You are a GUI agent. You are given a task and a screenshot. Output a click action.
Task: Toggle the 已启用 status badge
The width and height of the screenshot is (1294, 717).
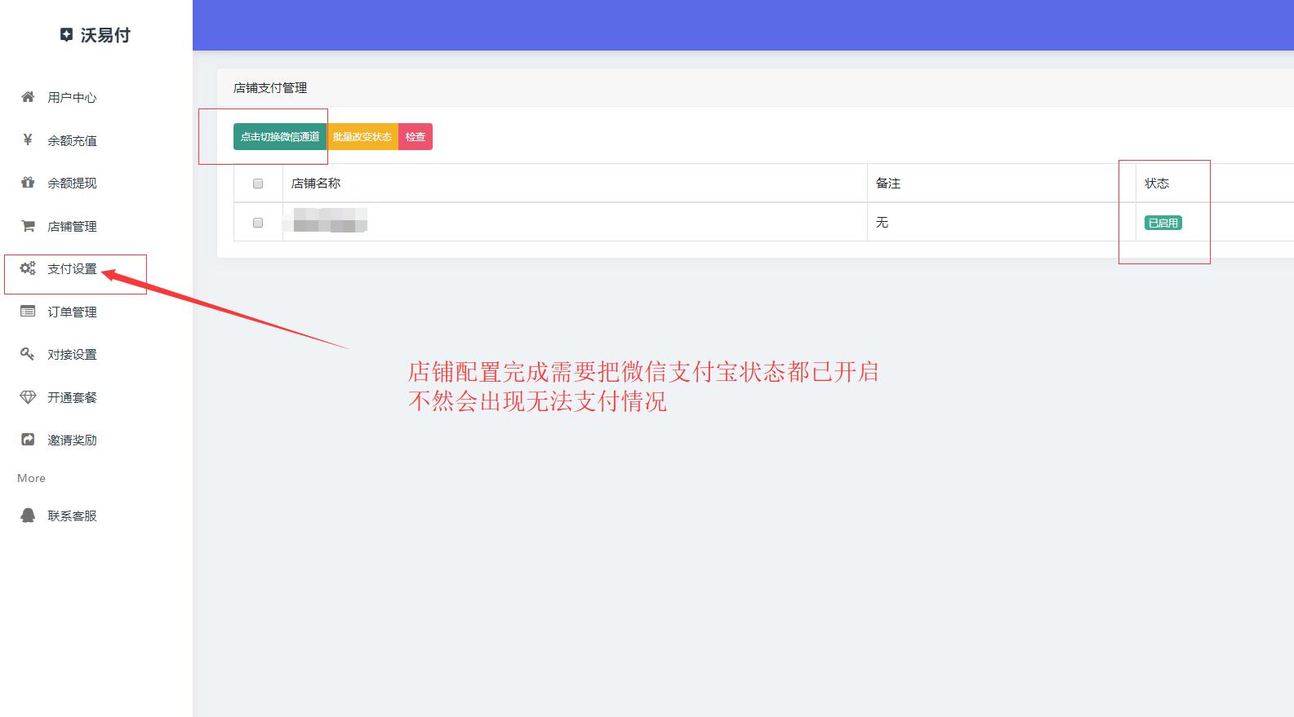[1163, 223]
